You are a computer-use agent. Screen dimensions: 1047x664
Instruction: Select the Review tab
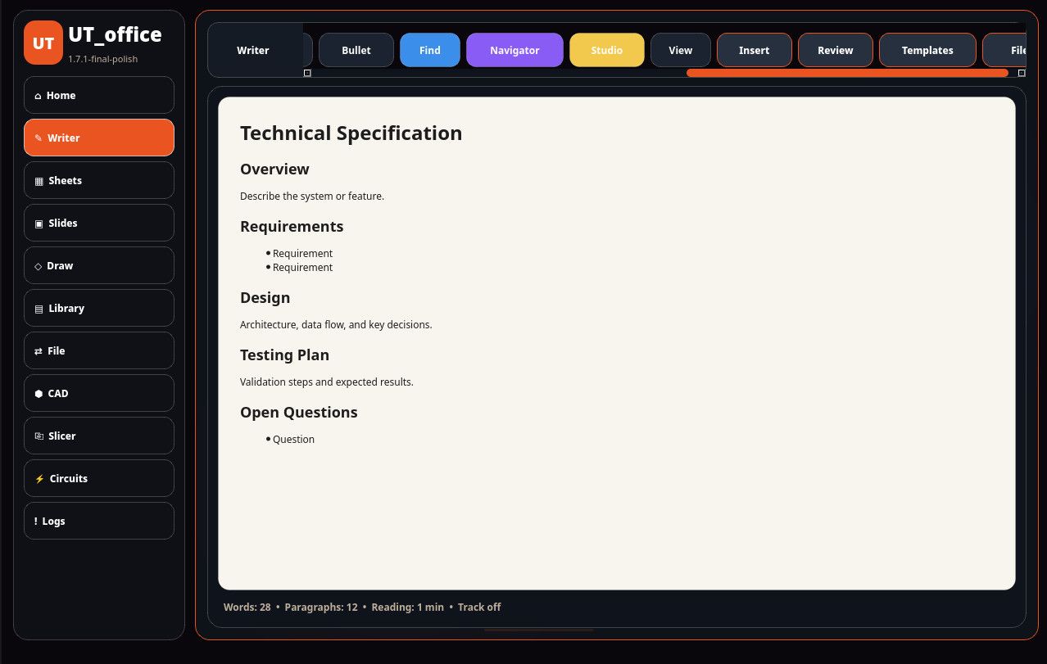pos(836,50)
